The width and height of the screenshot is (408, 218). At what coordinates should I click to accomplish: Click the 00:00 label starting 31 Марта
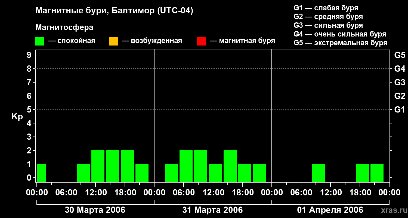(154, 192)
